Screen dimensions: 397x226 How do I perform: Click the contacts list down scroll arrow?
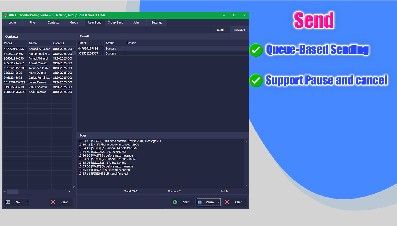[74, 187]
